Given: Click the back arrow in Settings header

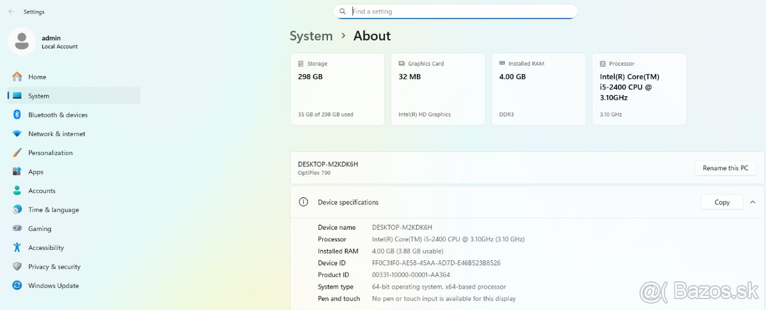Looking at the screenshot, I should 11,11.
